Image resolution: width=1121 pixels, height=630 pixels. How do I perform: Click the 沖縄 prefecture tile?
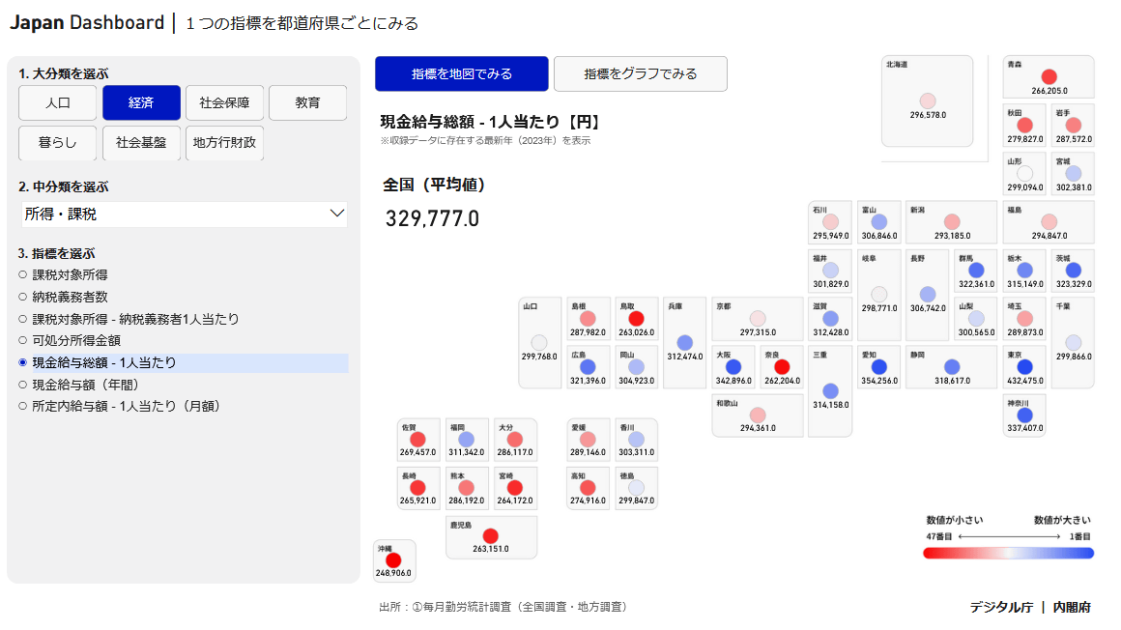pos(393,560)
